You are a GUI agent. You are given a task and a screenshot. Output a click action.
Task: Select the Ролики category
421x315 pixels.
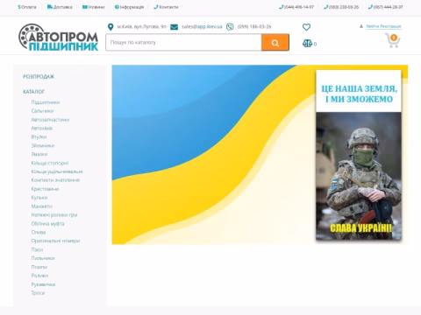39,276
